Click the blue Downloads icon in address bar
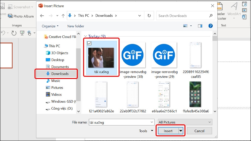251x141 pixels. coord(70,15)
